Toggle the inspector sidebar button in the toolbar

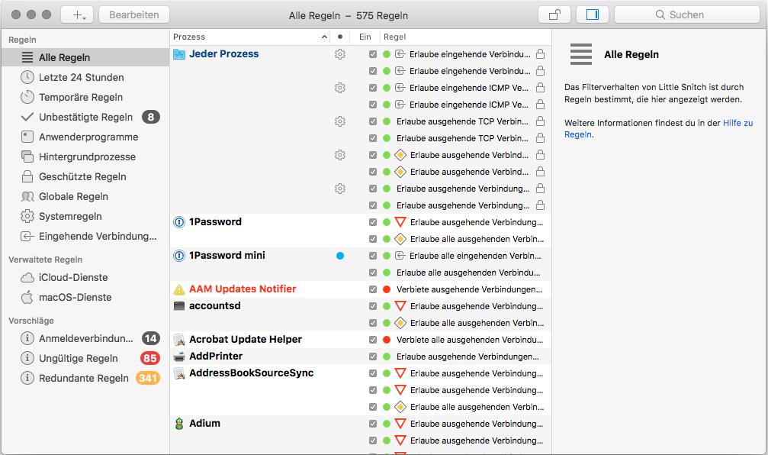592,15
